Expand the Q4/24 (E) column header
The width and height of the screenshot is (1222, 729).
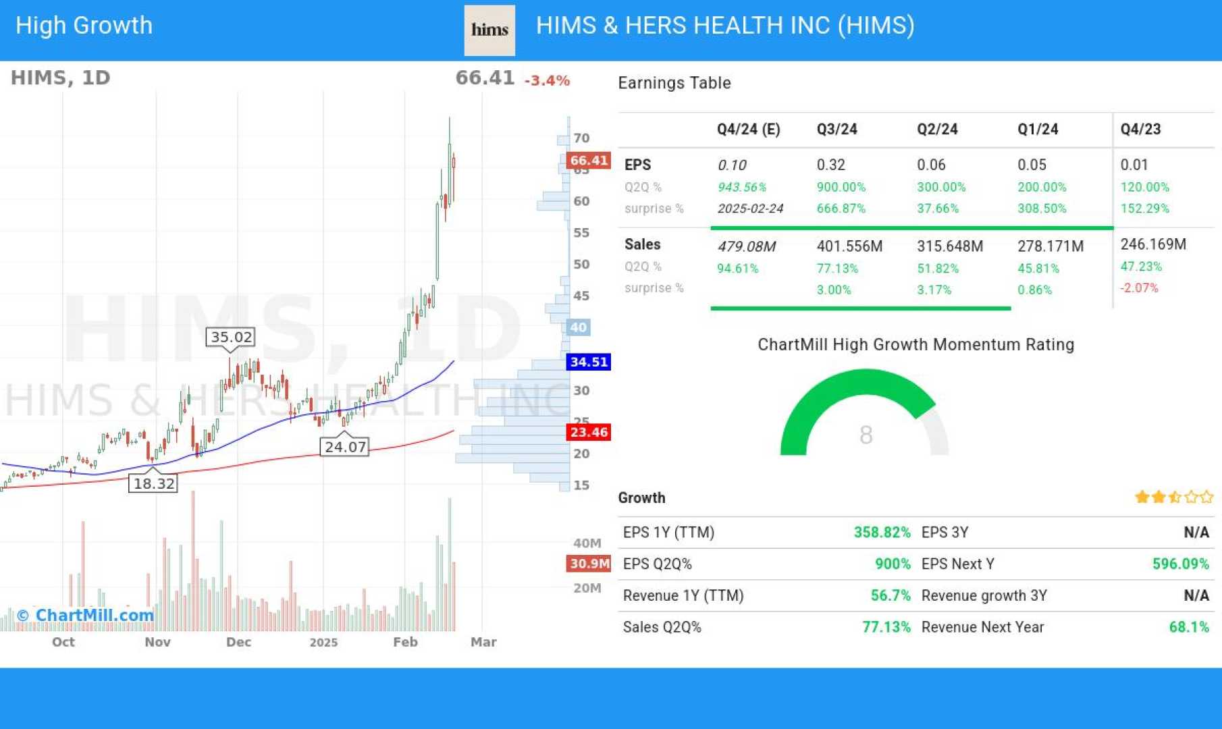[747, 129]
